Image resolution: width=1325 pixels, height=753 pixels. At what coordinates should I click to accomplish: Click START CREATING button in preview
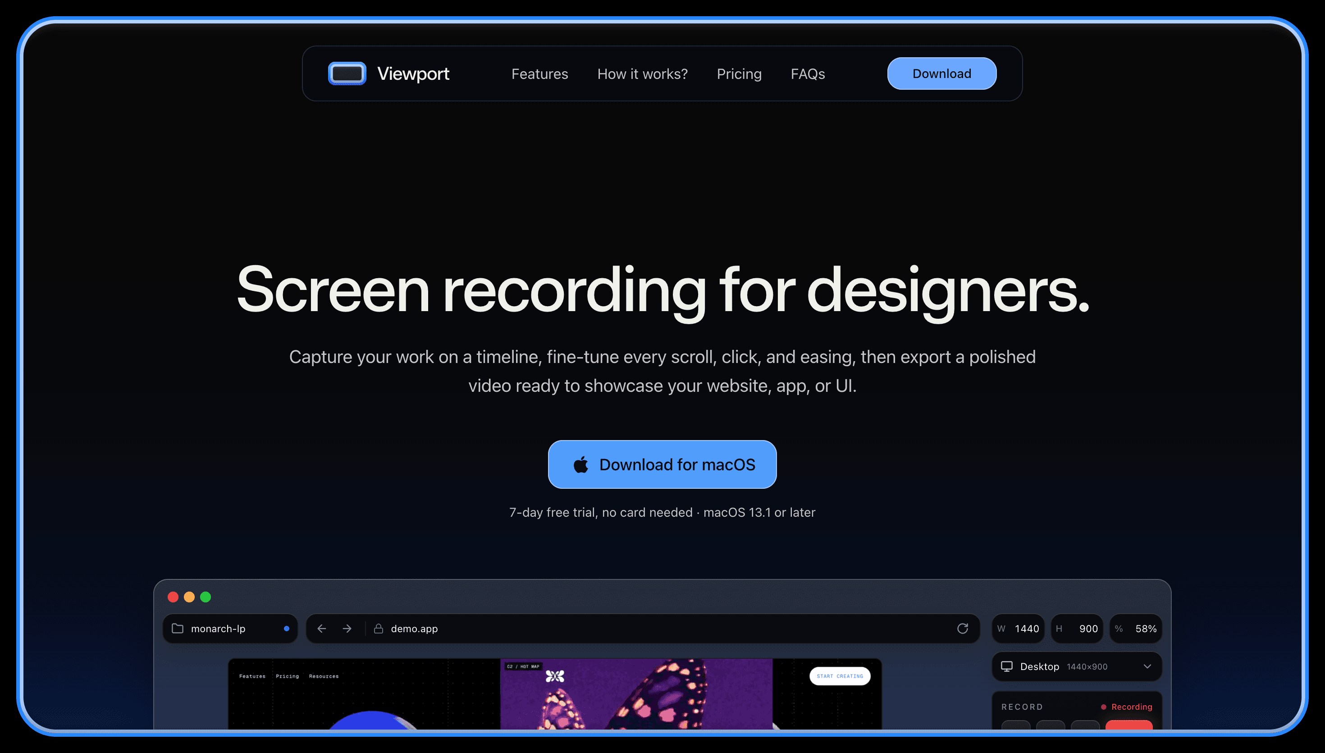pyautogui.click(x=840, y=676)
